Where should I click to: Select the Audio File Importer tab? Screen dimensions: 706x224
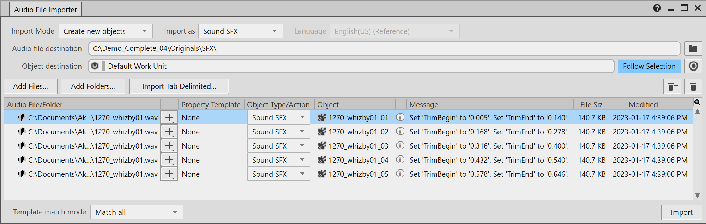click(46, 10)
